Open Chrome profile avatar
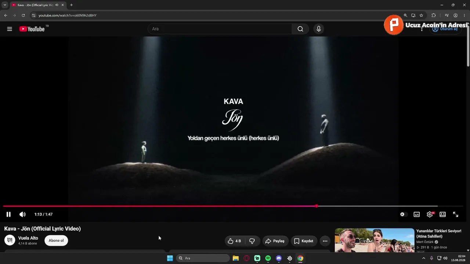This screenshot has width=470, height=264. pos(456,15)
